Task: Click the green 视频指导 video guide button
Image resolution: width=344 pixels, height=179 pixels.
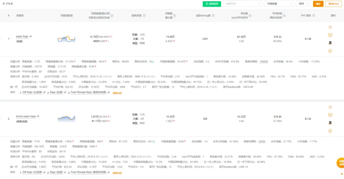Action: (212, 4)
